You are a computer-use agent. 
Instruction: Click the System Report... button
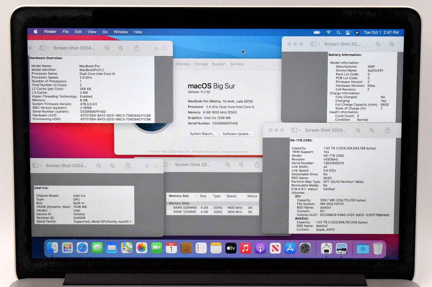click(x=202, y=134)
